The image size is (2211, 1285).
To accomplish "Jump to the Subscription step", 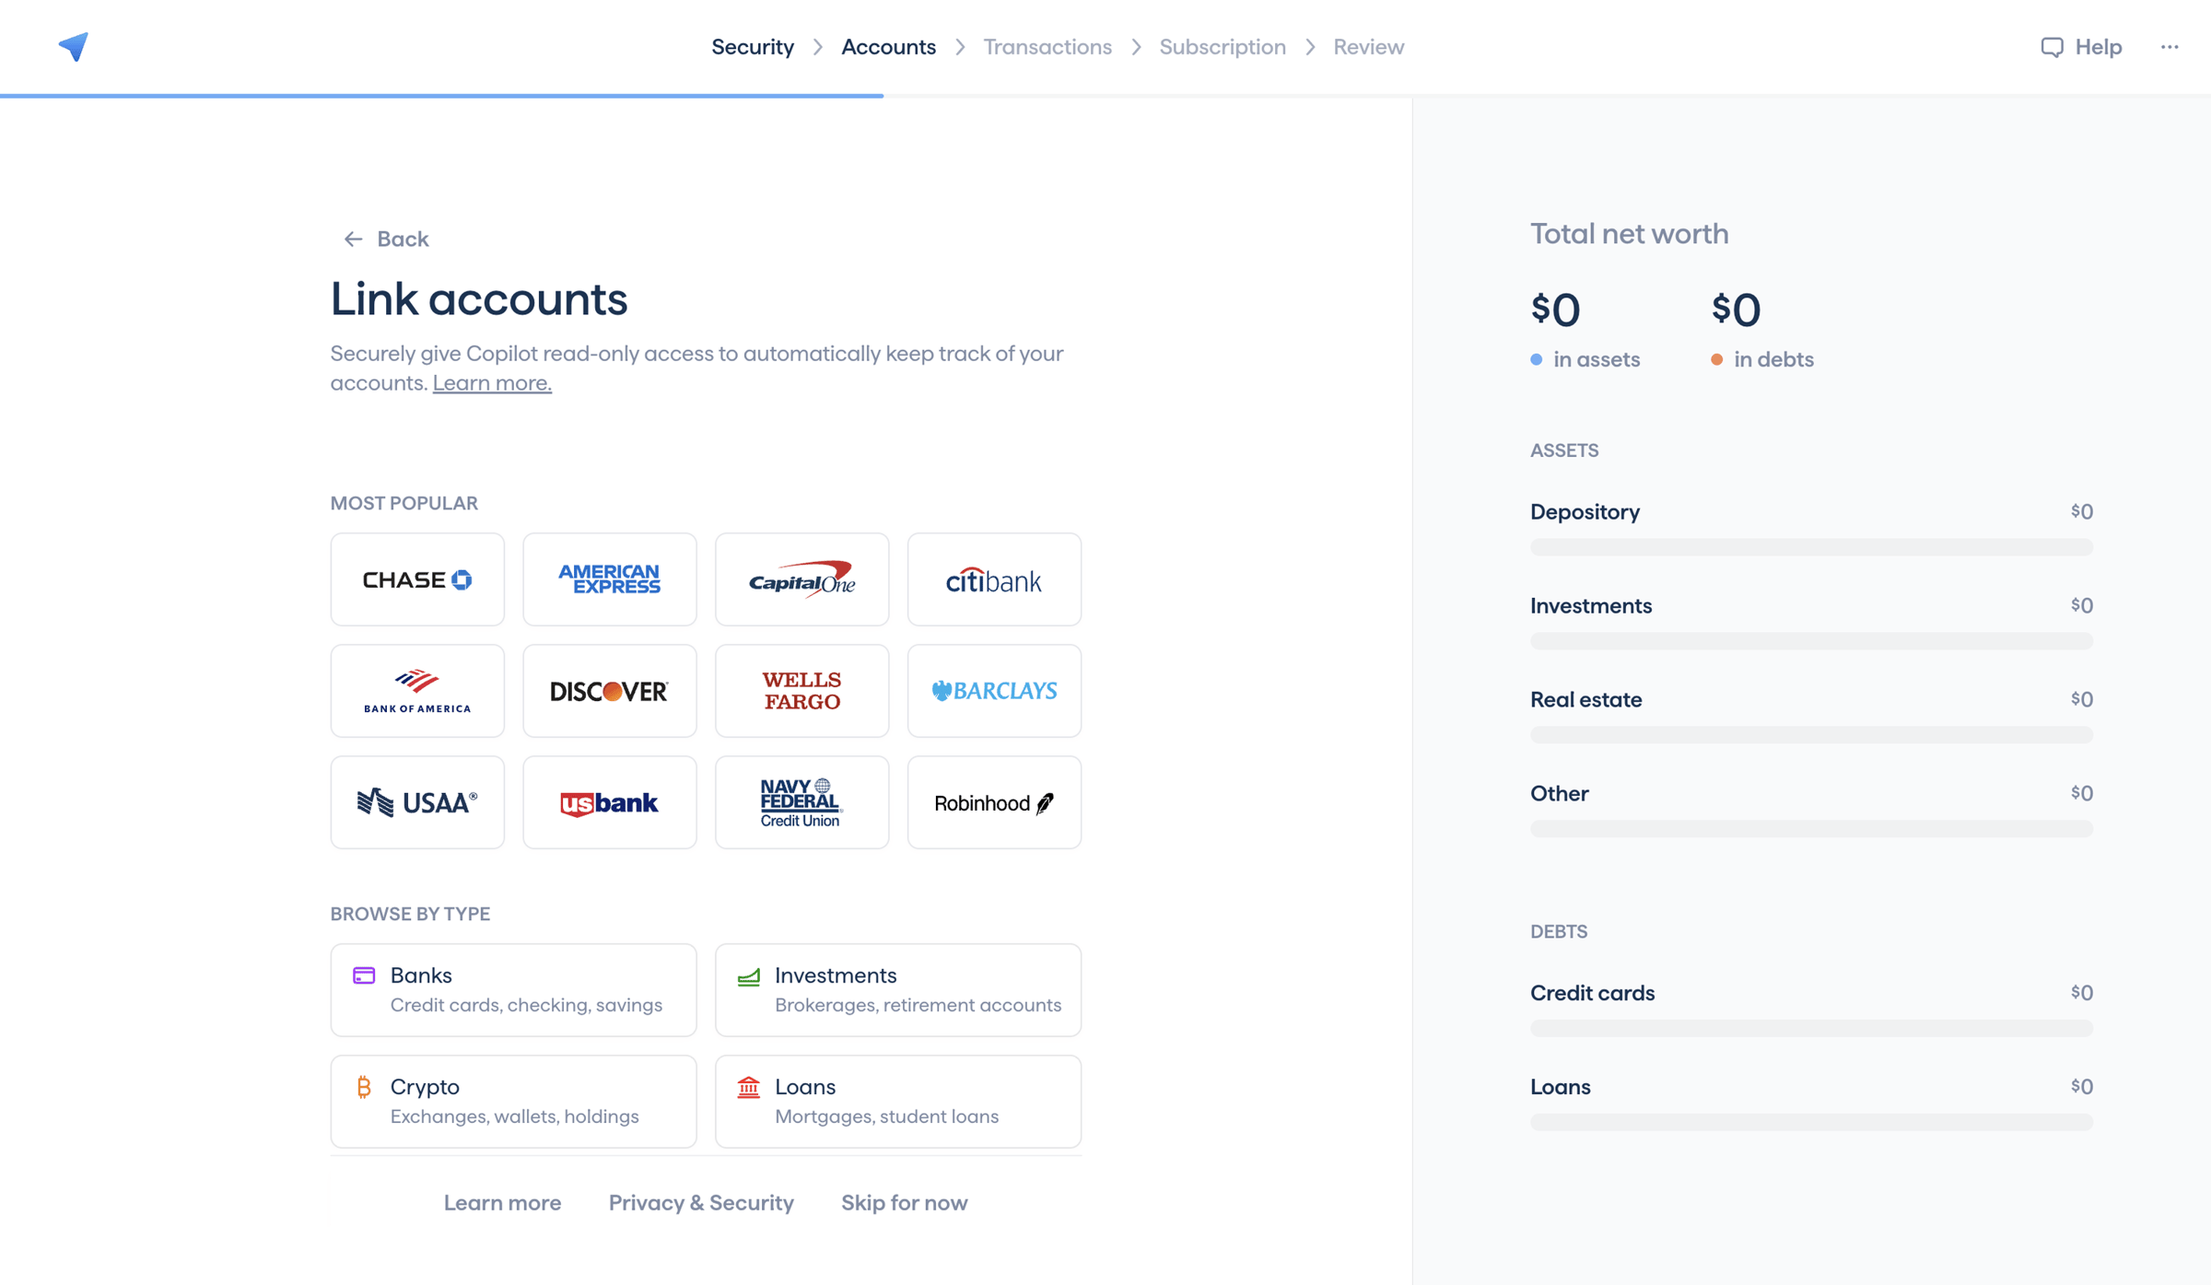I will coord(1222,47).
